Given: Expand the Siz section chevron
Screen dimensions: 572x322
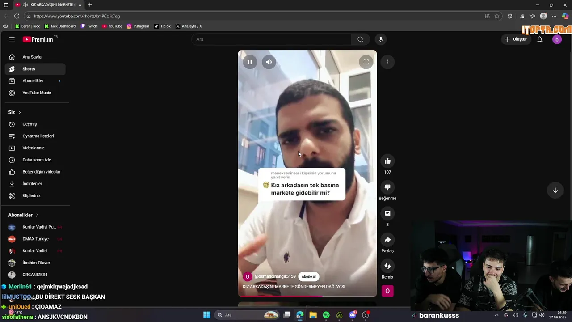Looking at the screenshot, I should [x=20, y=112].
